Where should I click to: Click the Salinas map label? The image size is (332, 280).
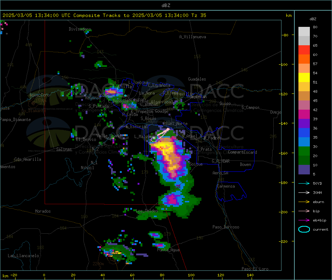pos(64,149)
